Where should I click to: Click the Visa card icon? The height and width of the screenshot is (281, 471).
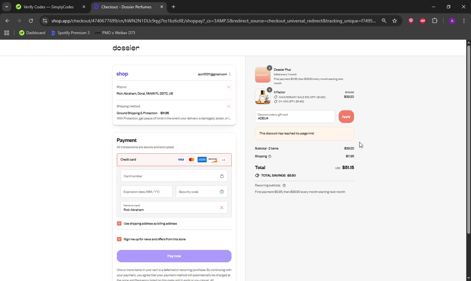click(181, 160)
